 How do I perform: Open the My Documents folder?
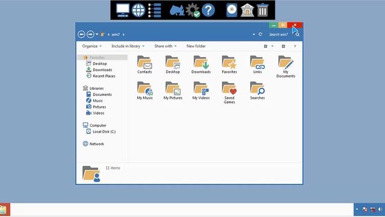tap(286, 67)
